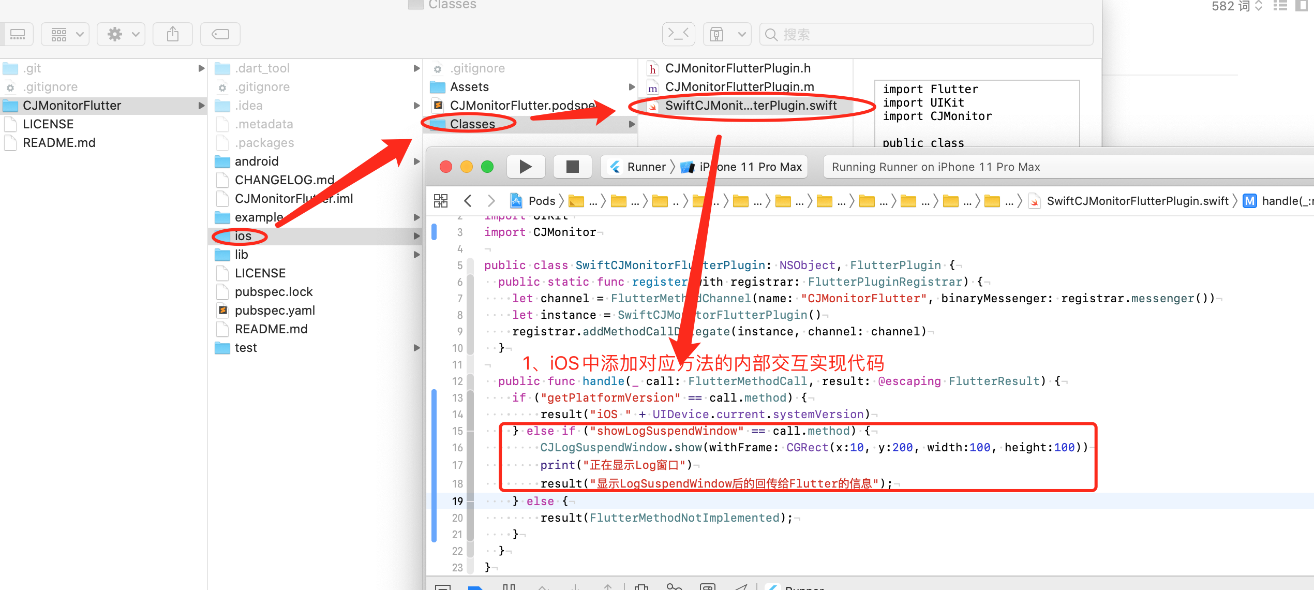Click line number 19 in Xcode gutter
Image resolution: width=1314 pixels, height=590 pixels.
tap(457, 501)
